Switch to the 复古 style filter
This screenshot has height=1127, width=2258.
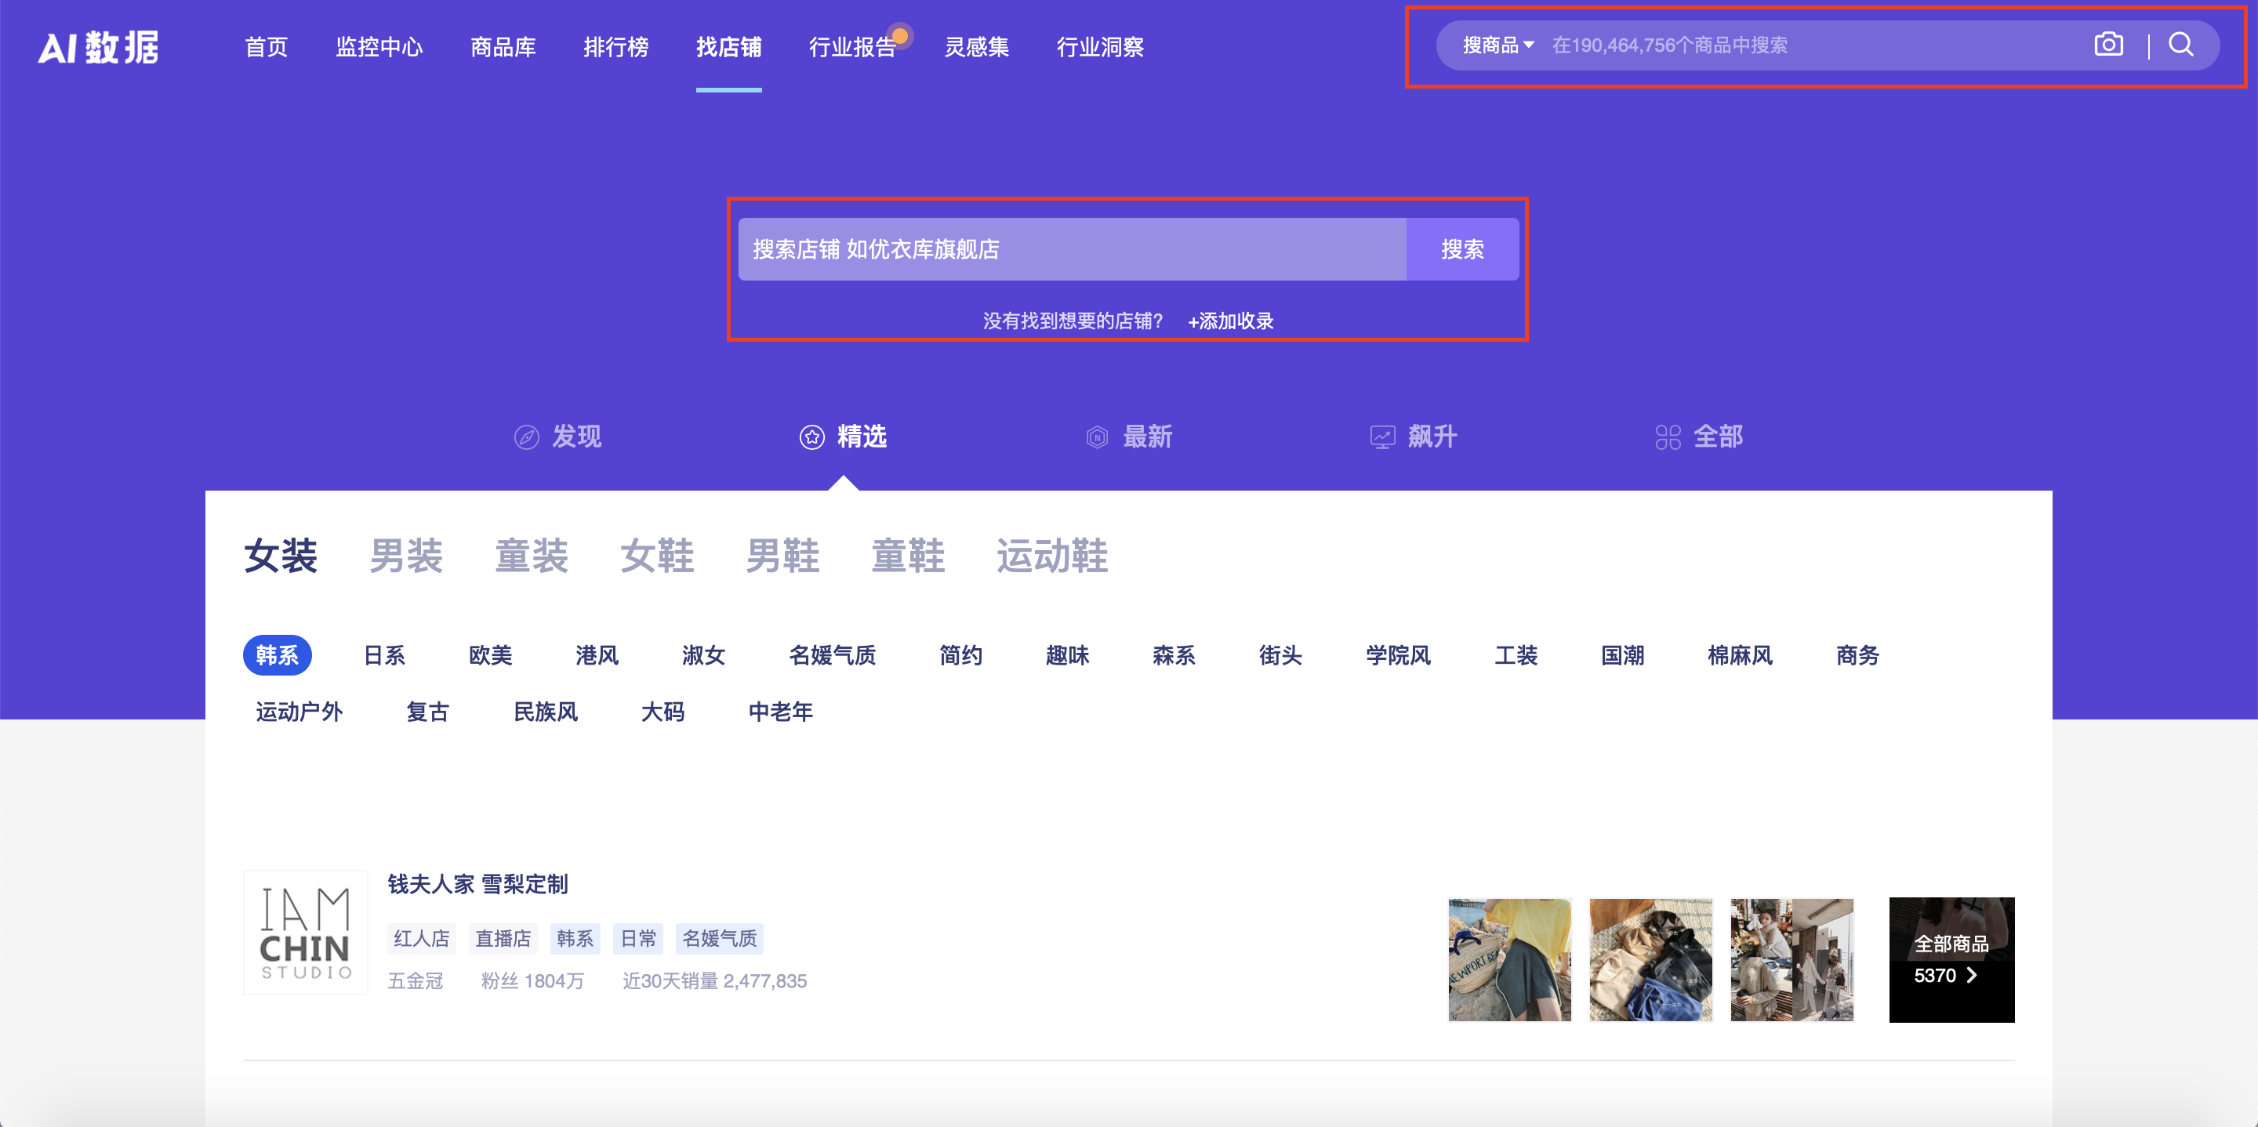427,712
